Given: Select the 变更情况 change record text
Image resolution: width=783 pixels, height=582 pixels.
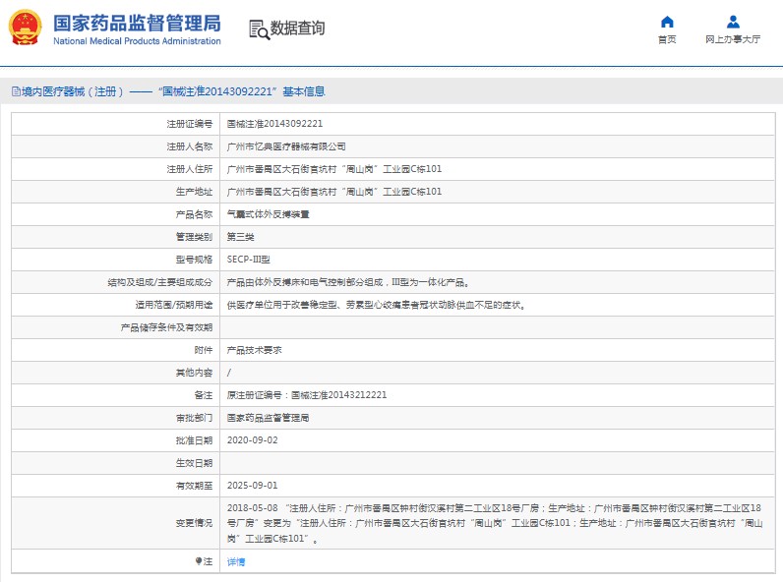Looking at the screenshot, I should click(495, 523).
